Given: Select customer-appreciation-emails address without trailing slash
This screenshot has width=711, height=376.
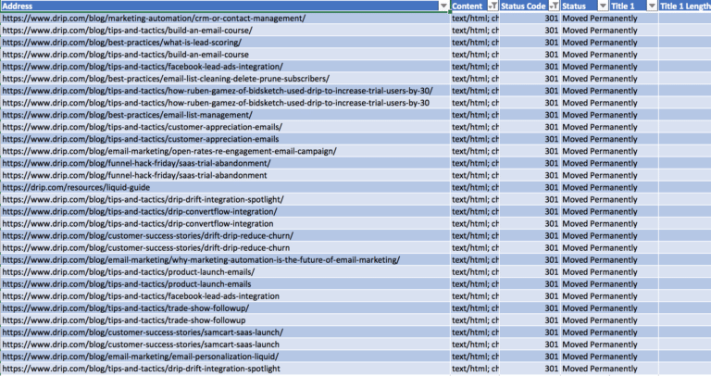Looking at the screenshot, I should 225,139.
